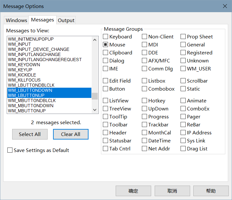
Task: Click the 取消 (Cancel) button
Action: click(172, 191)
